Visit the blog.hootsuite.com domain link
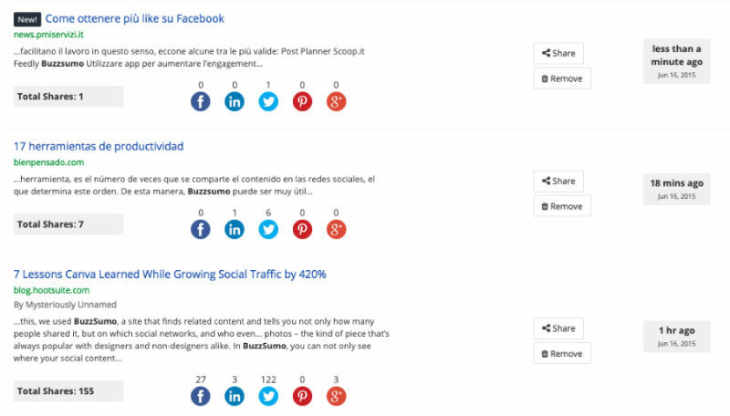Screen dimensions: 730x416 click(x=51, y=290)
